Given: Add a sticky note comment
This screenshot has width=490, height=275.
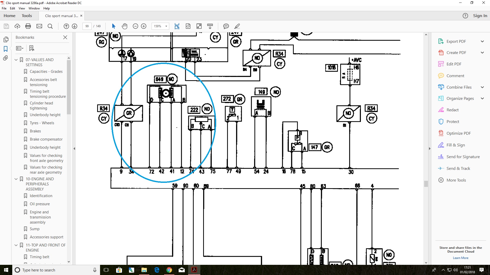Looking at the screenshot, I should tap(226, 26).
